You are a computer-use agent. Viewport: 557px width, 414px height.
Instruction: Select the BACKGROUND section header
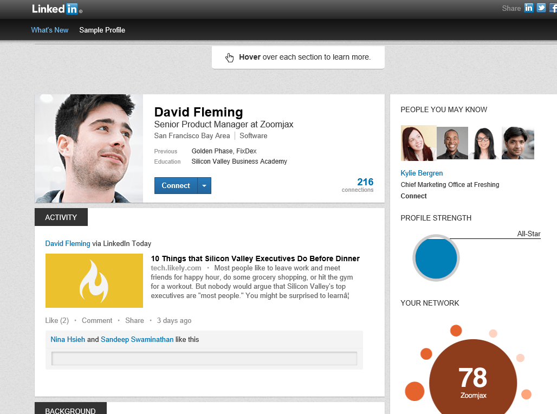70,409
